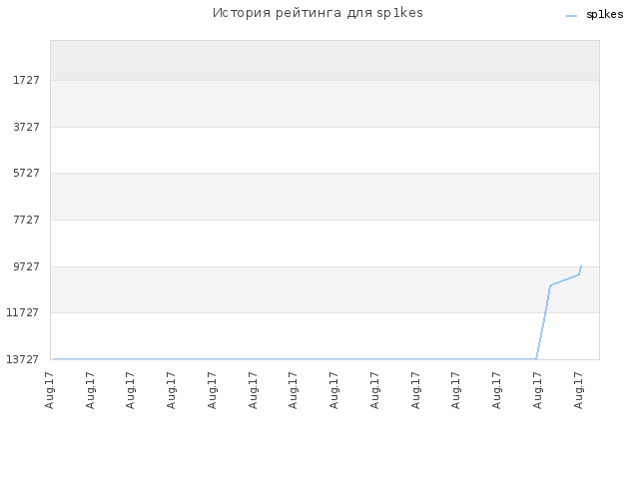639x479 pixels.
Task: Click the last Aug.17 x-axis label
Action: coord(578,390)
